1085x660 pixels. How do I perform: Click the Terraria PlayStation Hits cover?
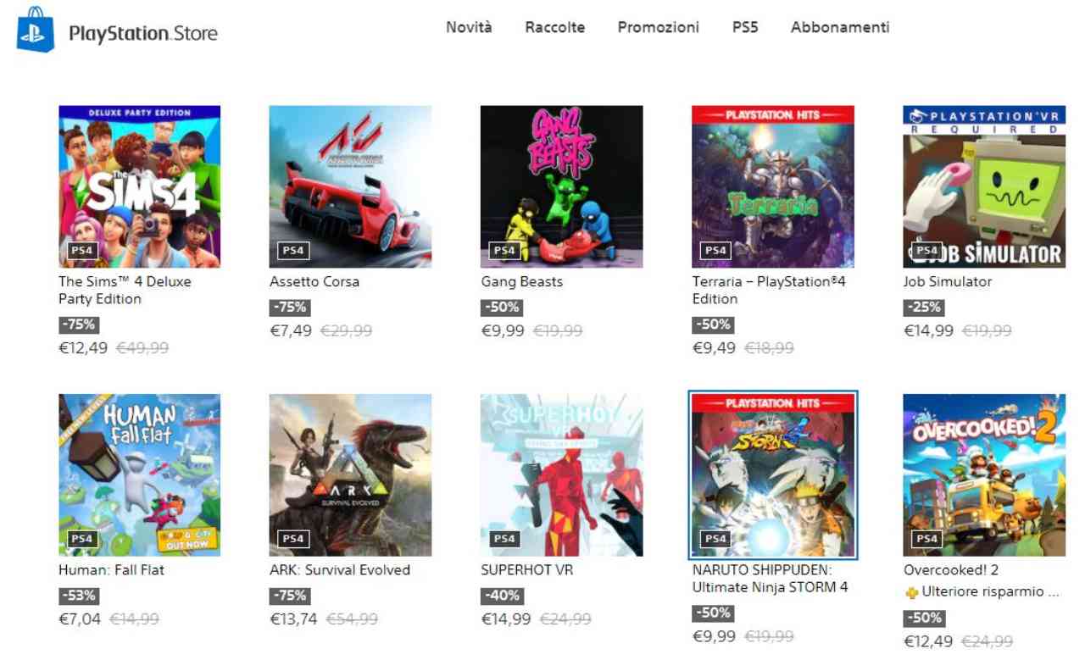773,186
